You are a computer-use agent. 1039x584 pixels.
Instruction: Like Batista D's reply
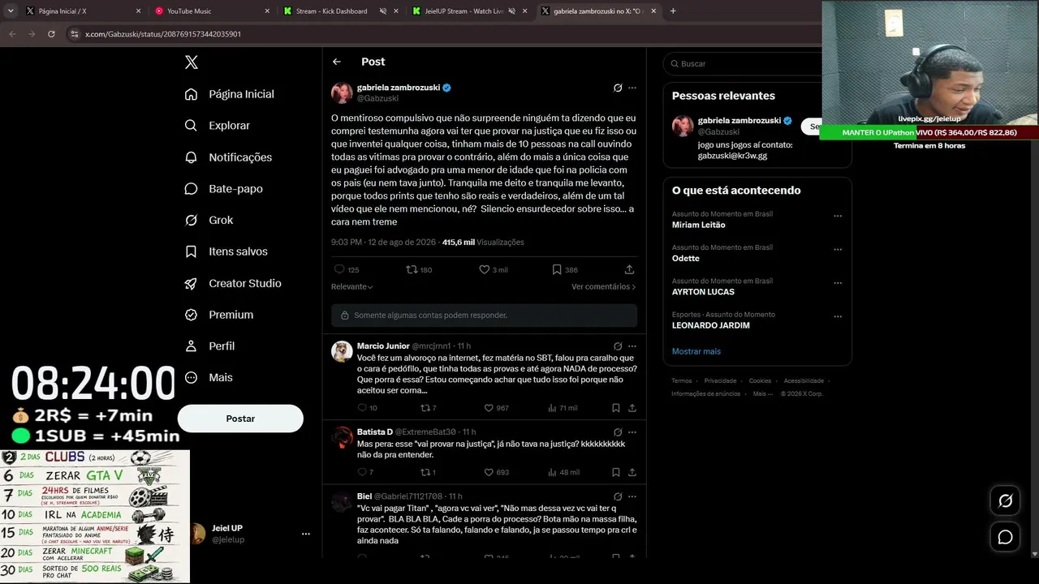coord(489,472)
